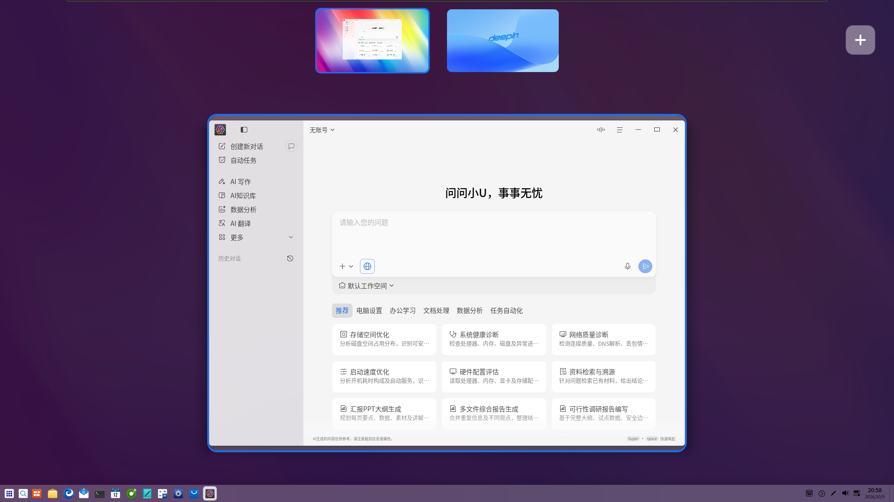Image resolution: width=894 pixels, height=502 pixels.
Task: Toggle web search globe button
Action: (x=367, y=266)
